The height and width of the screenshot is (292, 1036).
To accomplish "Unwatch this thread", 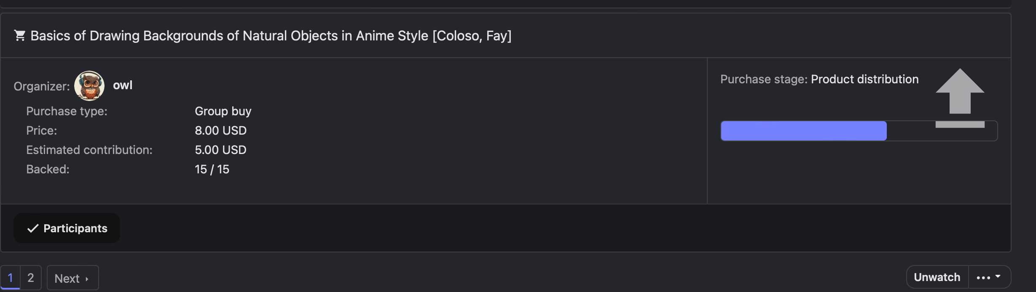I will pos(937,277).
